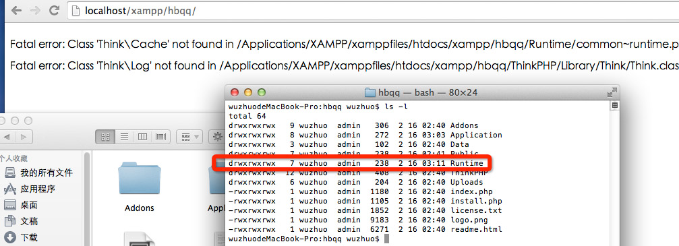Click the Addons row in the Terminal listing

tap(353, 125)
